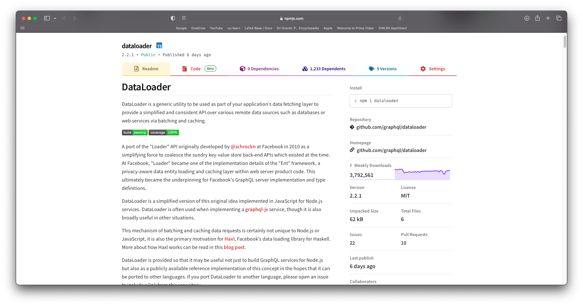Open the graphql-js link
The height and width of the screenshot is (306, 583).
coord(256,209)
